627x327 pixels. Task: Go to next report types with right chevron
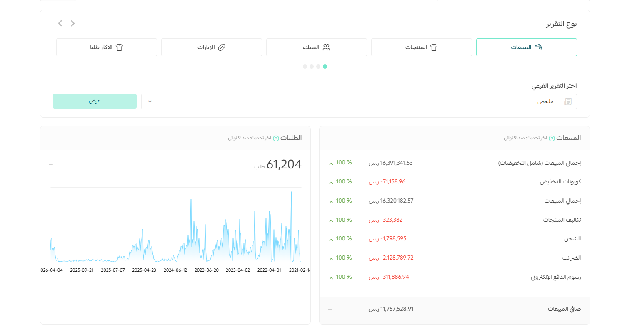coord(73,23)
